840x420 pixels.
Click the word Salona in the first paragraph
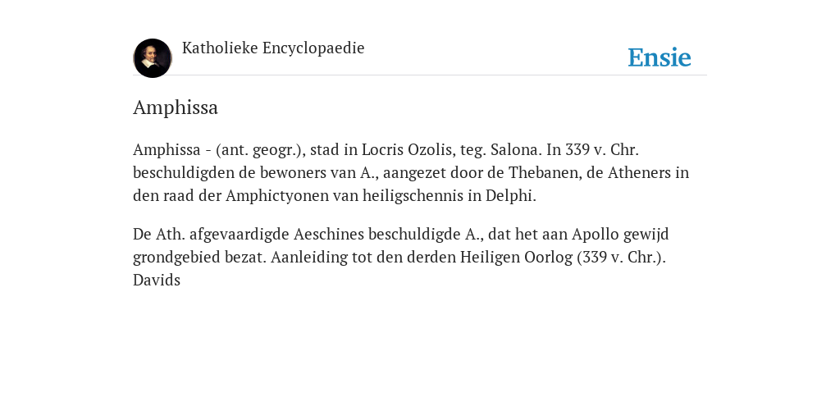[x=514, y=149]
